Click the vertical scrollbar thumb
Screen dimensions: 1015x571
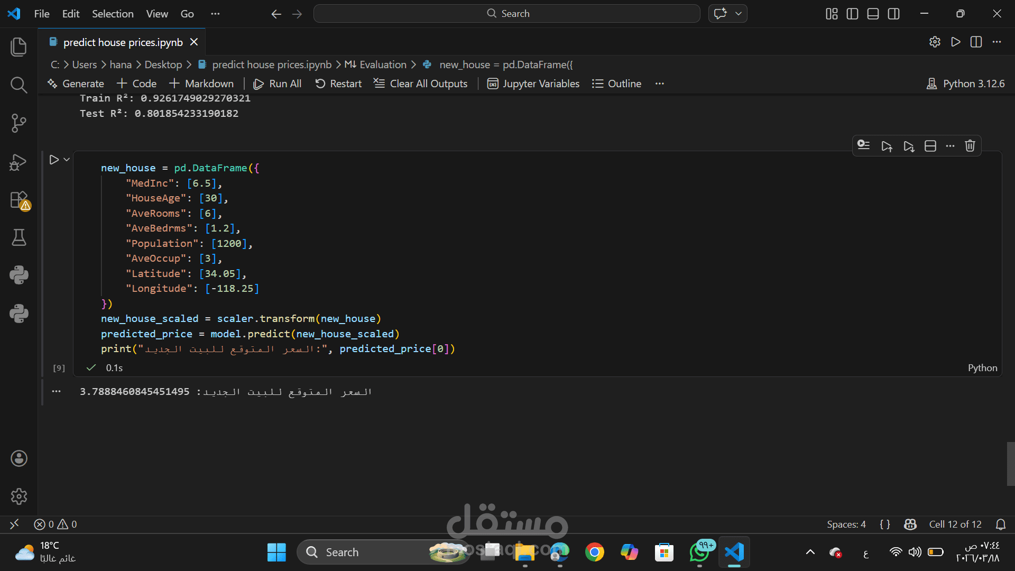(1010, 464)
